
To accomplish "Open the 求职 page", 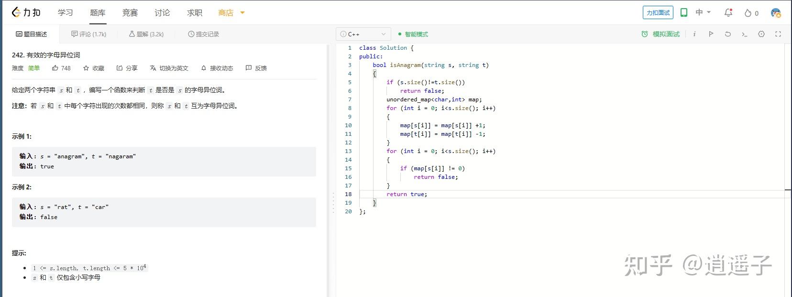I will pyautogui.click(x=195, y=12).
